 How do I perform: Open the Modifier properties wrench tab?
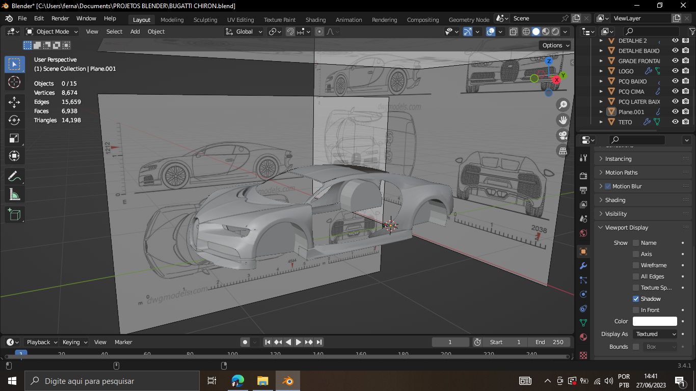click(583, 266)
